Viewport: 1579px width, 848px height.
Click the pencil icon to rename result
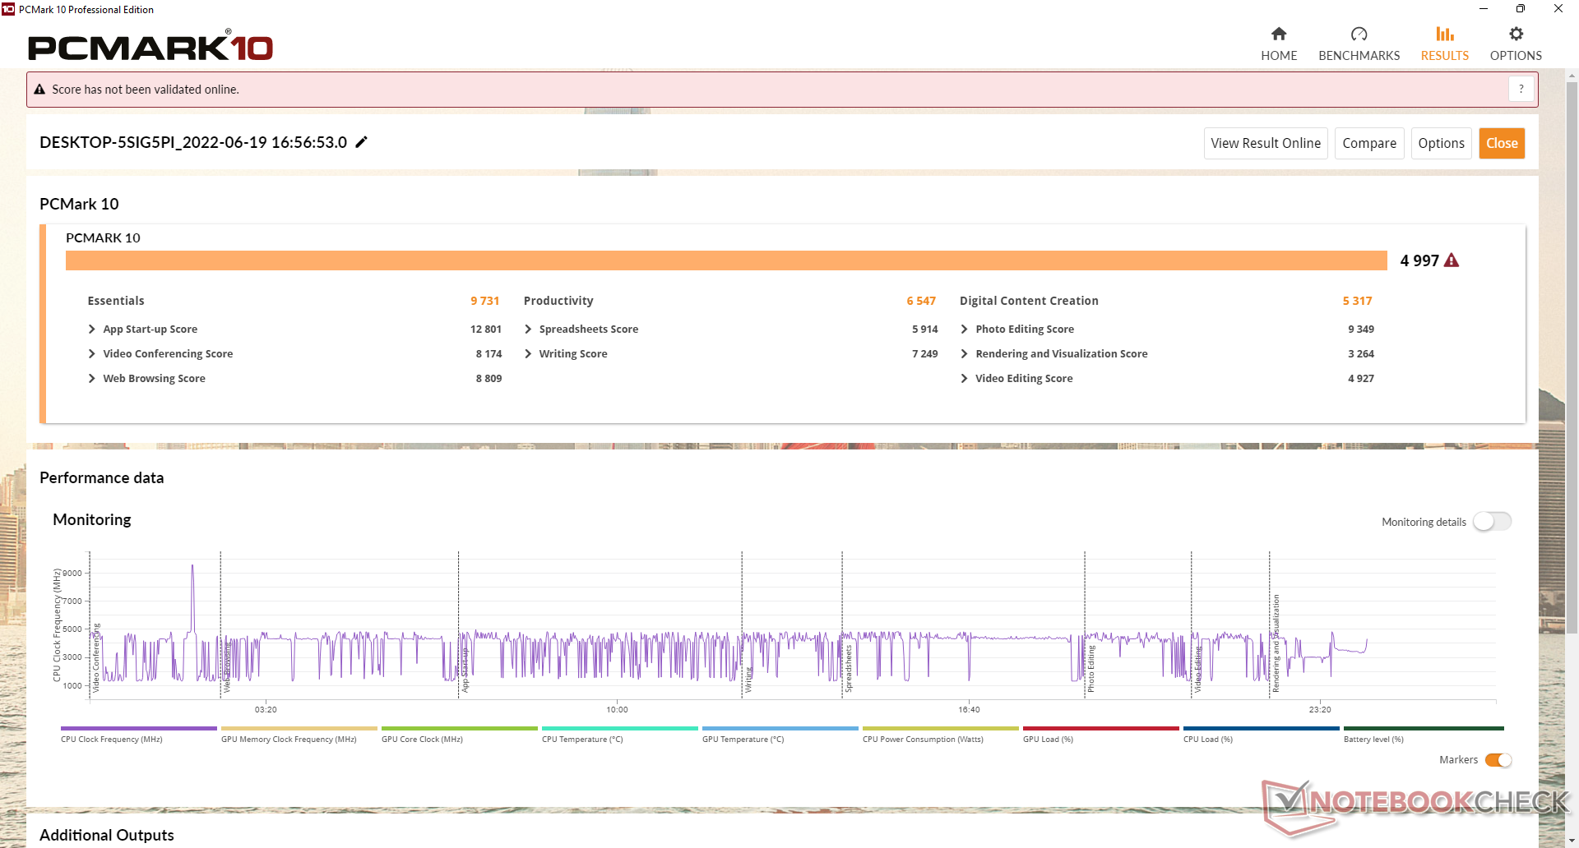pos(361,142)
